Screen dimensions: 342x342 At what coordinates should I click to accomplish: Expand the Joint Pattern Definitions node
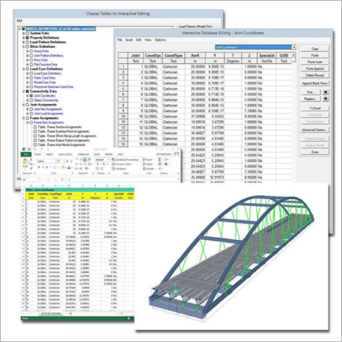27,55
